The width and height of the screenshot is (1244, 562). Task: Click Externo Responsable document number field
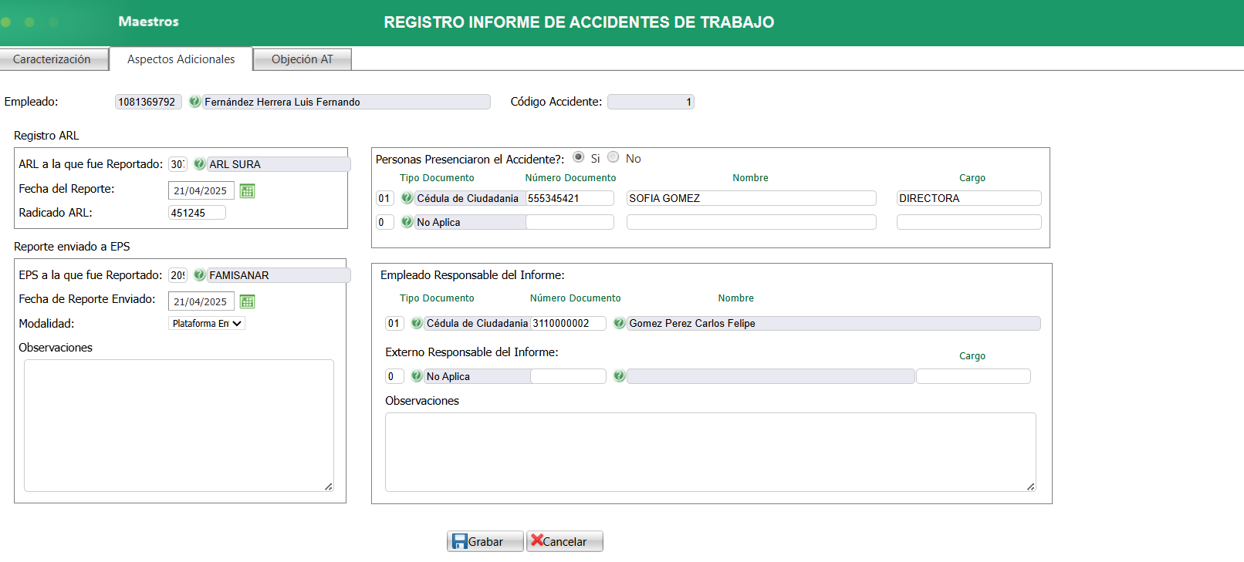click(x=568, y=376)
